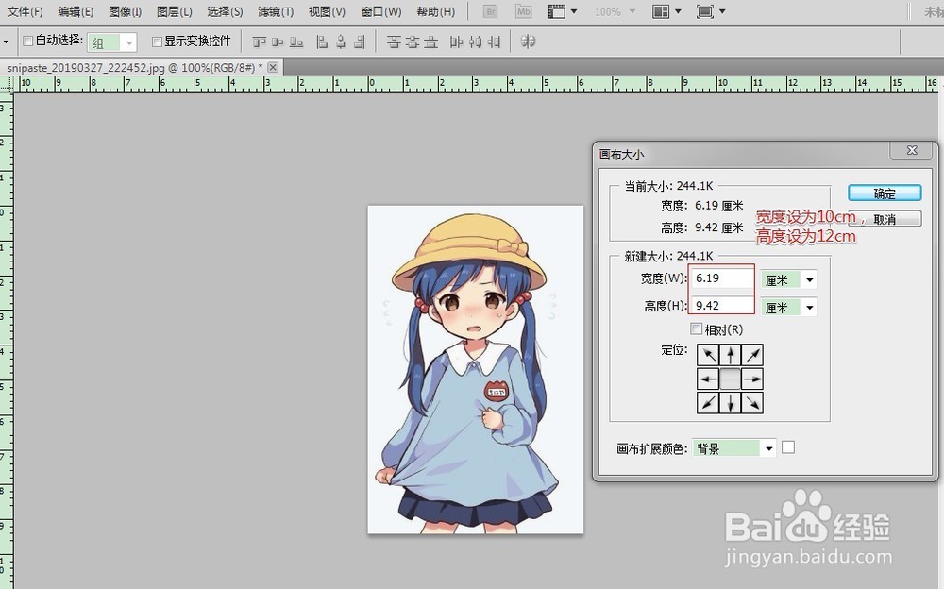This screenshot has height=589, width=944.
Task: Click 取消 in canvas size dialog
Action: 885,219
